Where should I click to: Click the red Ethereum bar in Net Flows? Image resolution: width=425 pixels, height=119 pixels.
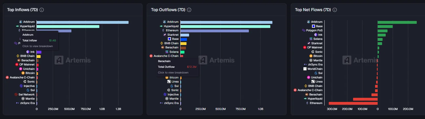click(353, 103)
